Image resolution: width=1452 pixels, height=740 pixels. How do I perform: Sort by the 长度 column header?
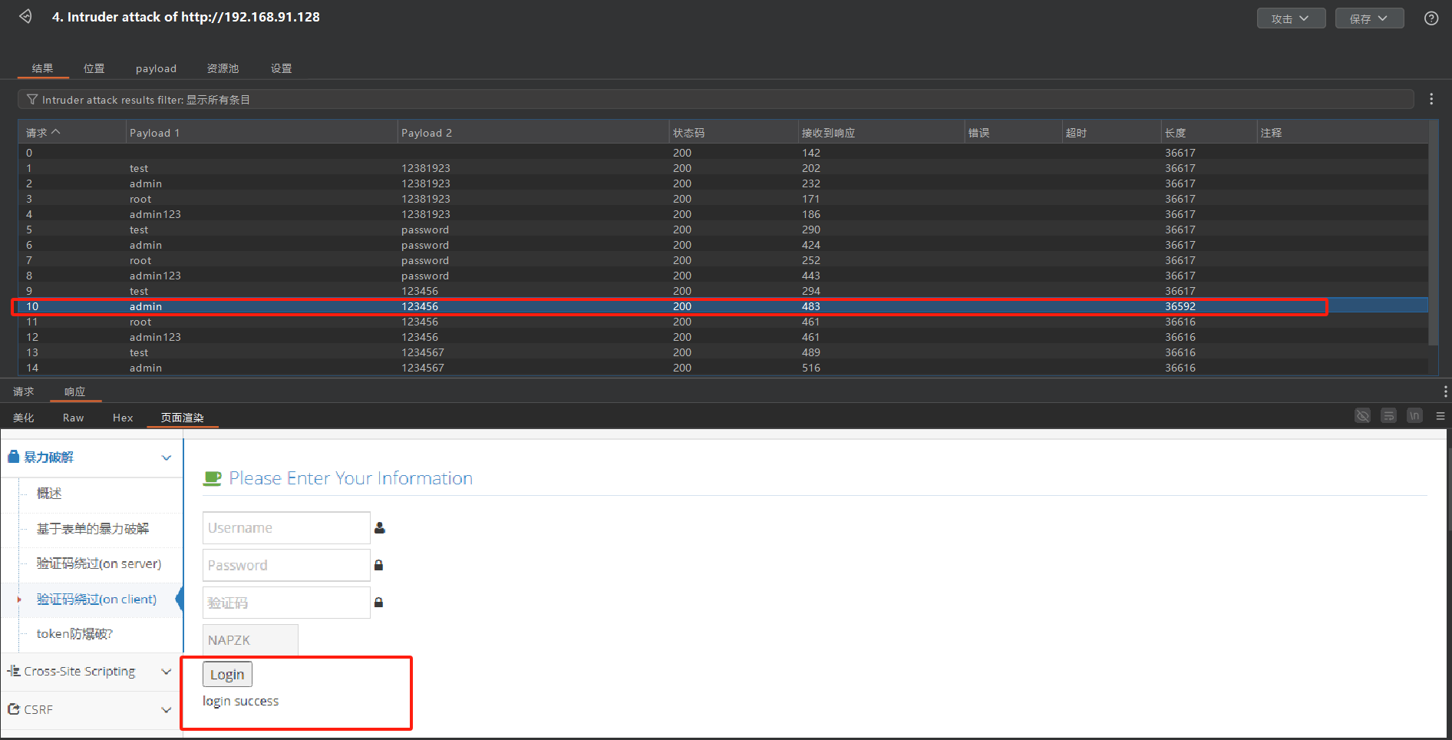coord(1209,133)
